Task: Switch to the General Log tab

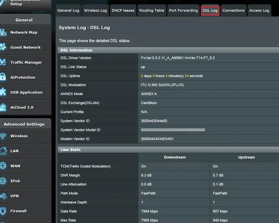Action: [68, 10]
